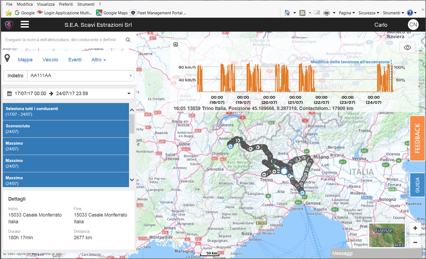The height and width of the screenshot is (259, 426).
Task: Zoom out of the map
Action: [415, 242]
